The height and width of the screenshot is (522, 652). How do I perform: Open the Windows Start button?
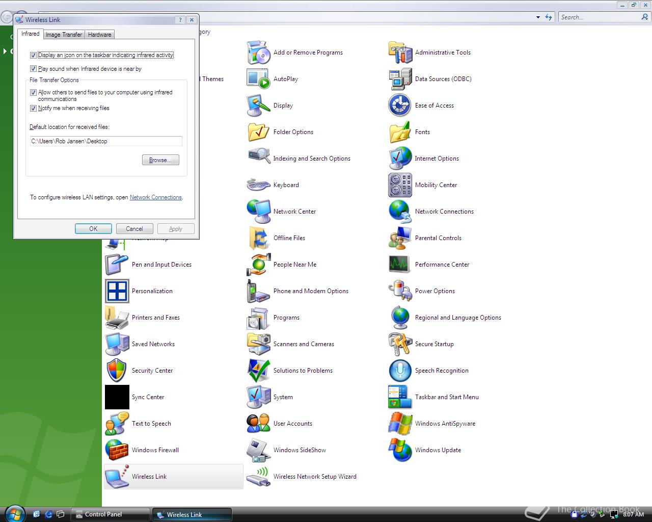point(15,513)
